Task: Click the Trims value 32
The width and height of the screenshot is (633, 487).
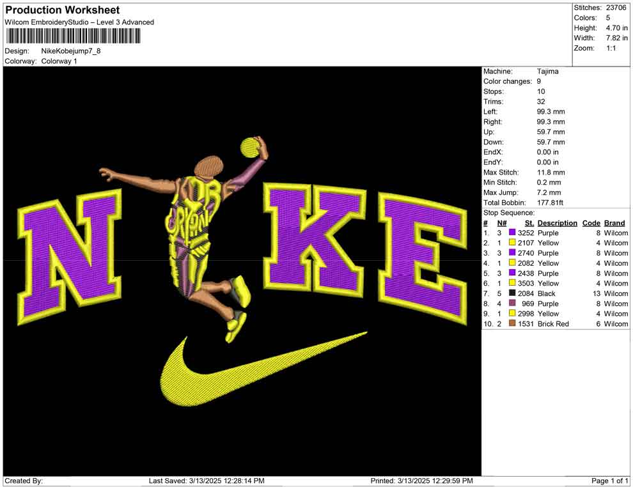Action: [x=541, y=102]
